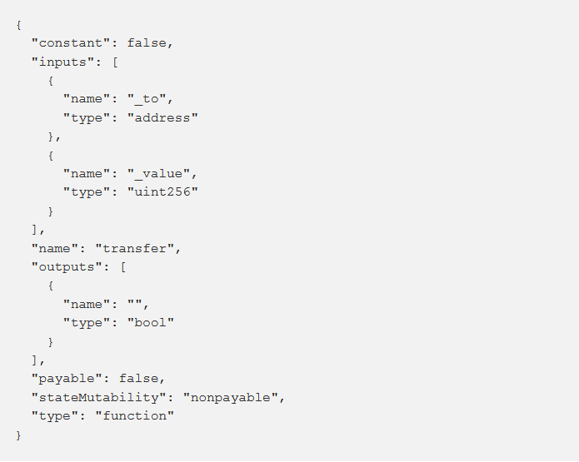The height and width of the screenshot is (462, 579).
Task: Click the opening bracket after inputs
Action: click(115, 62)
